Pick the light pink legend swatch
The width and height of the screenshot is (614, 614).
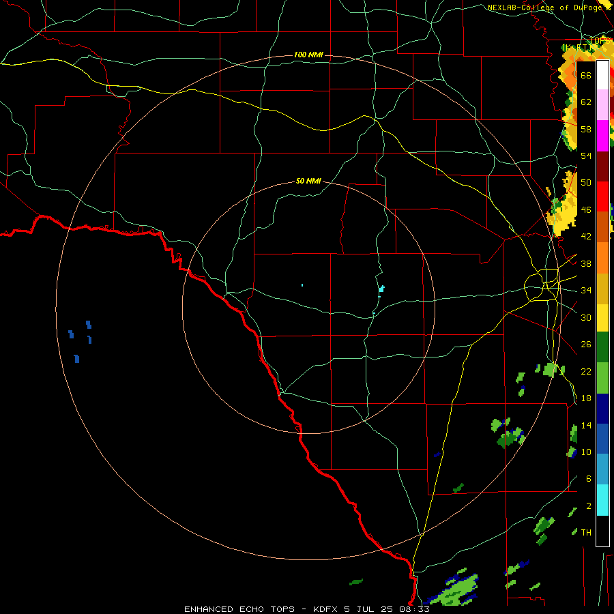tap(602, 104)
